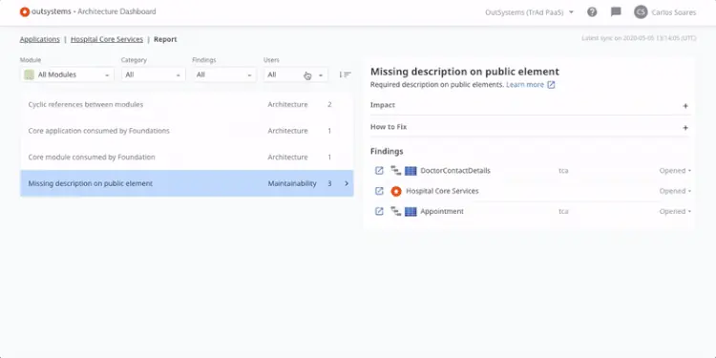Click Architecture Dashboard title text
The height and width of the screenshot is (358, 716).
[x=116, y=11]
